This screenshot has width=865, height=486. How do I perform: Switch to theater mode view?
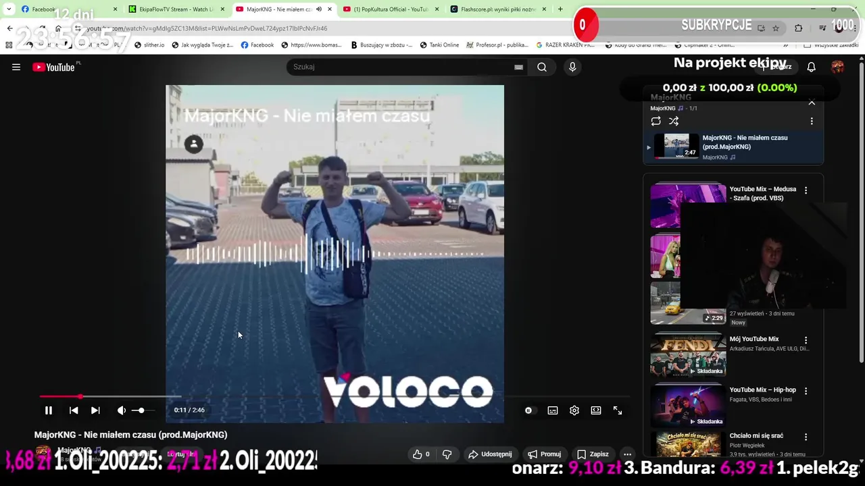click(x=596, y=410)
